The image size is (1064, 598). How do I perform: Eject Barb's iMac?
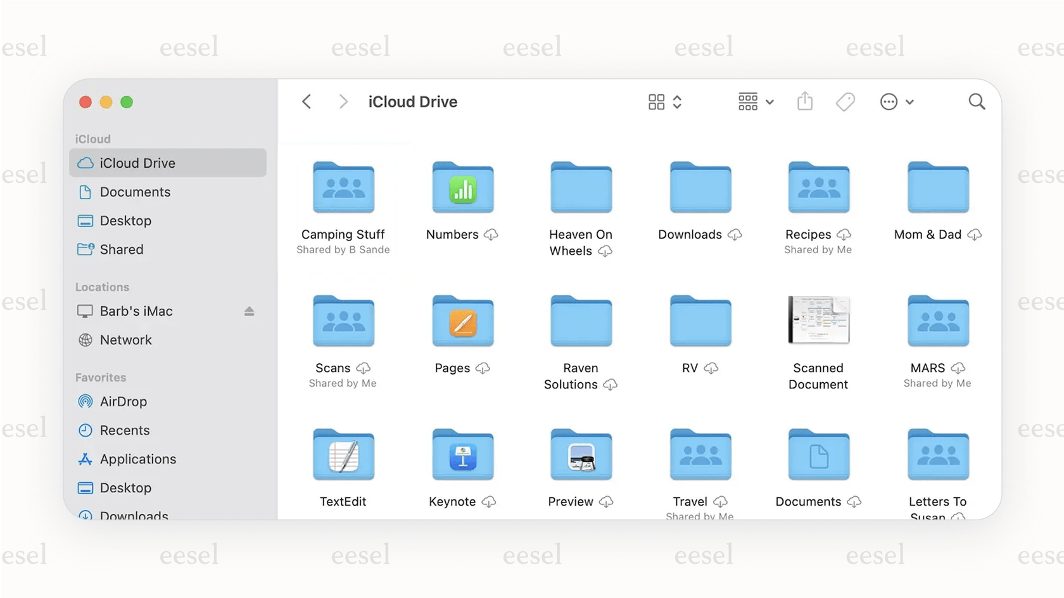pos(249,311)
